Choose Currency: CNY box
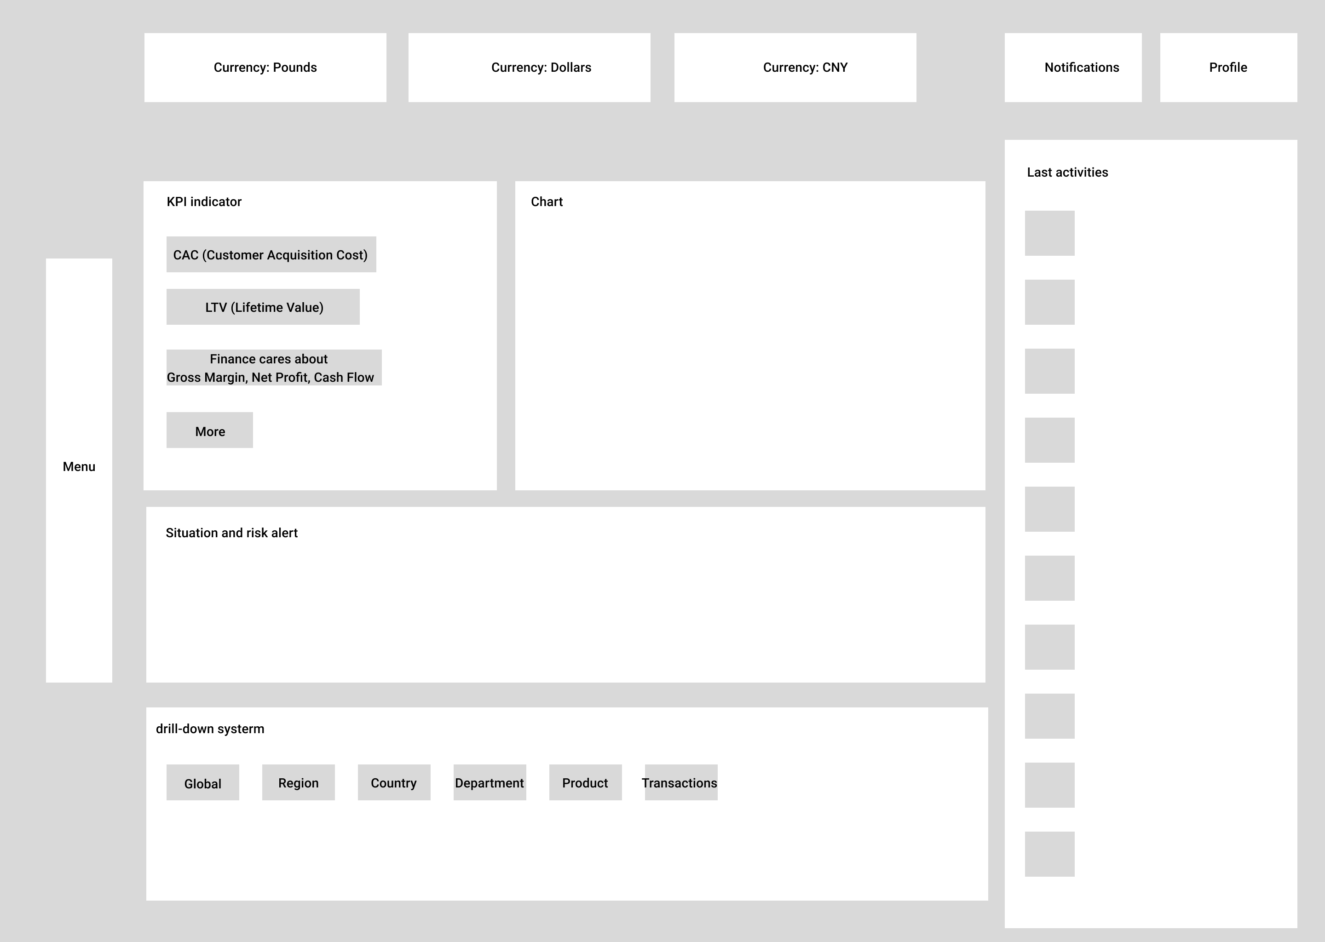Screen dimensions: 1325x942 795,67
